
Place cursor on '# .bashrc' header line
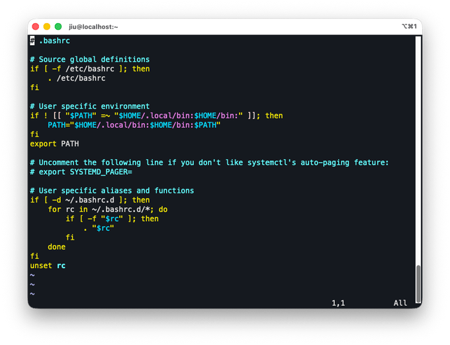[x=50, y=41]
